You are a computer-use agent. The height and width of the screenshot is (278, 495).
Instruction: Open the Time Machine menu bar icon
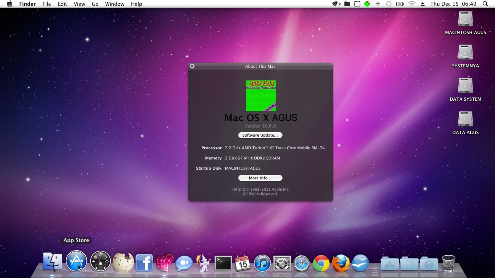[389, 4]
